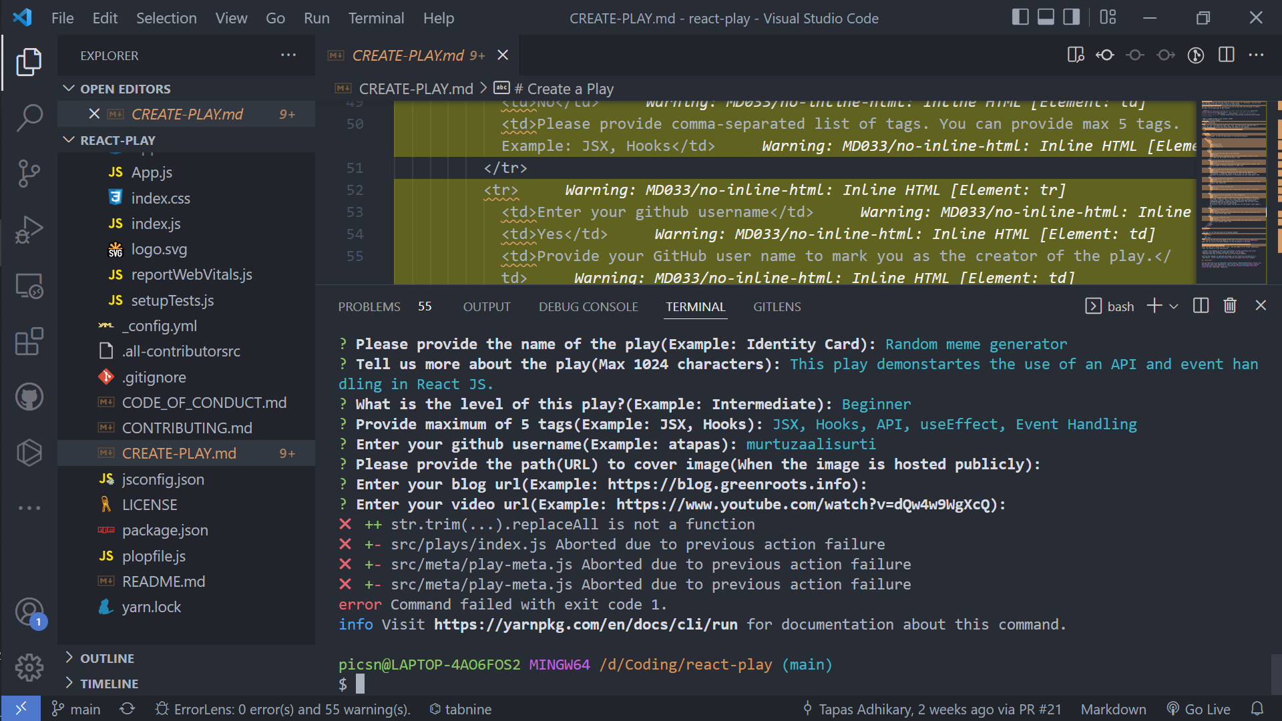Open the terminal launch profile dropdown
Screen dimensions: 1282x721
click(x=1174, y=306)
